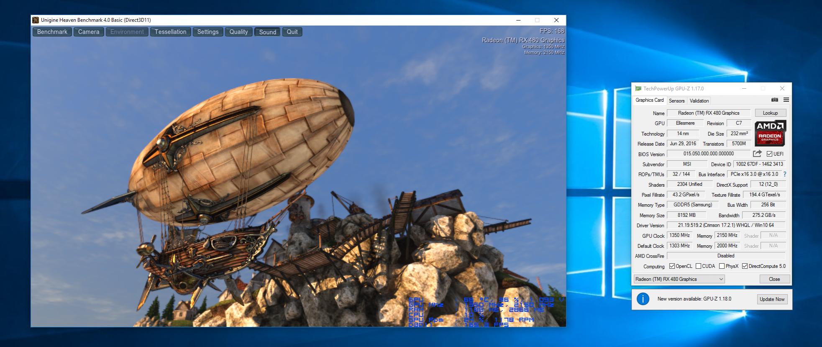Open the Settings menu in Heaven
This screenshot has height=347, width=822.
[x=208, y=32]
